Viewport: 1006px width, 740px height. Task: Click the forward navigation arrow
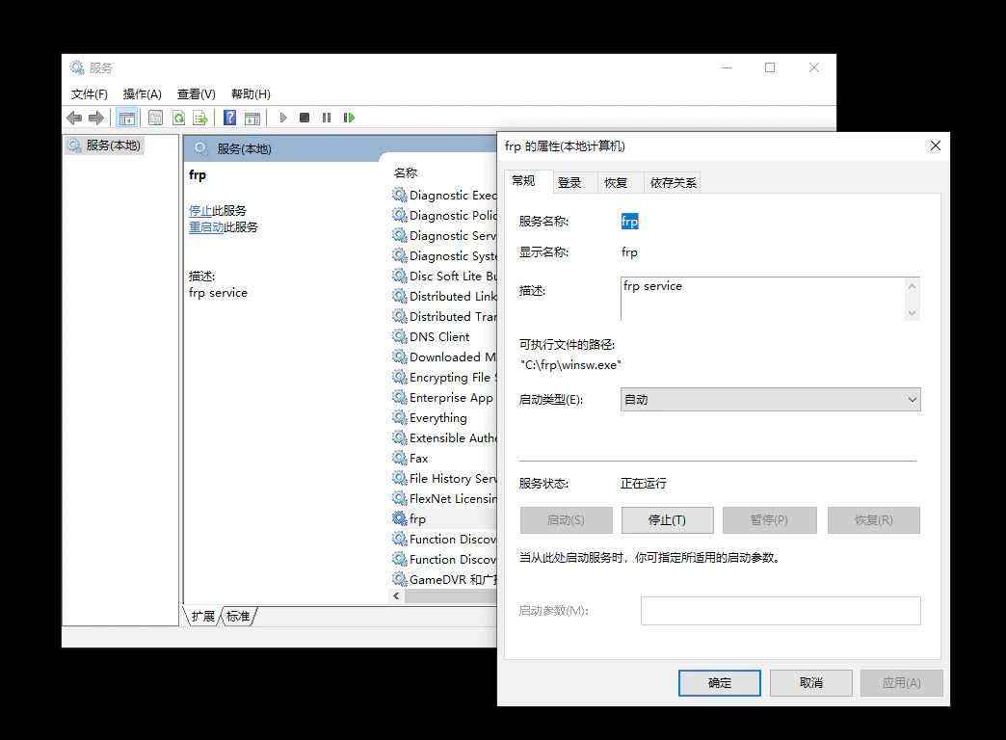[x=96, y=117]
